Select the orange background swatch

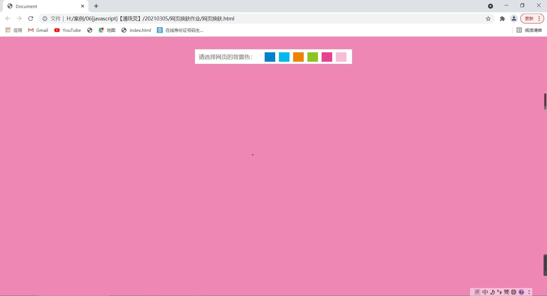point(298,57)
